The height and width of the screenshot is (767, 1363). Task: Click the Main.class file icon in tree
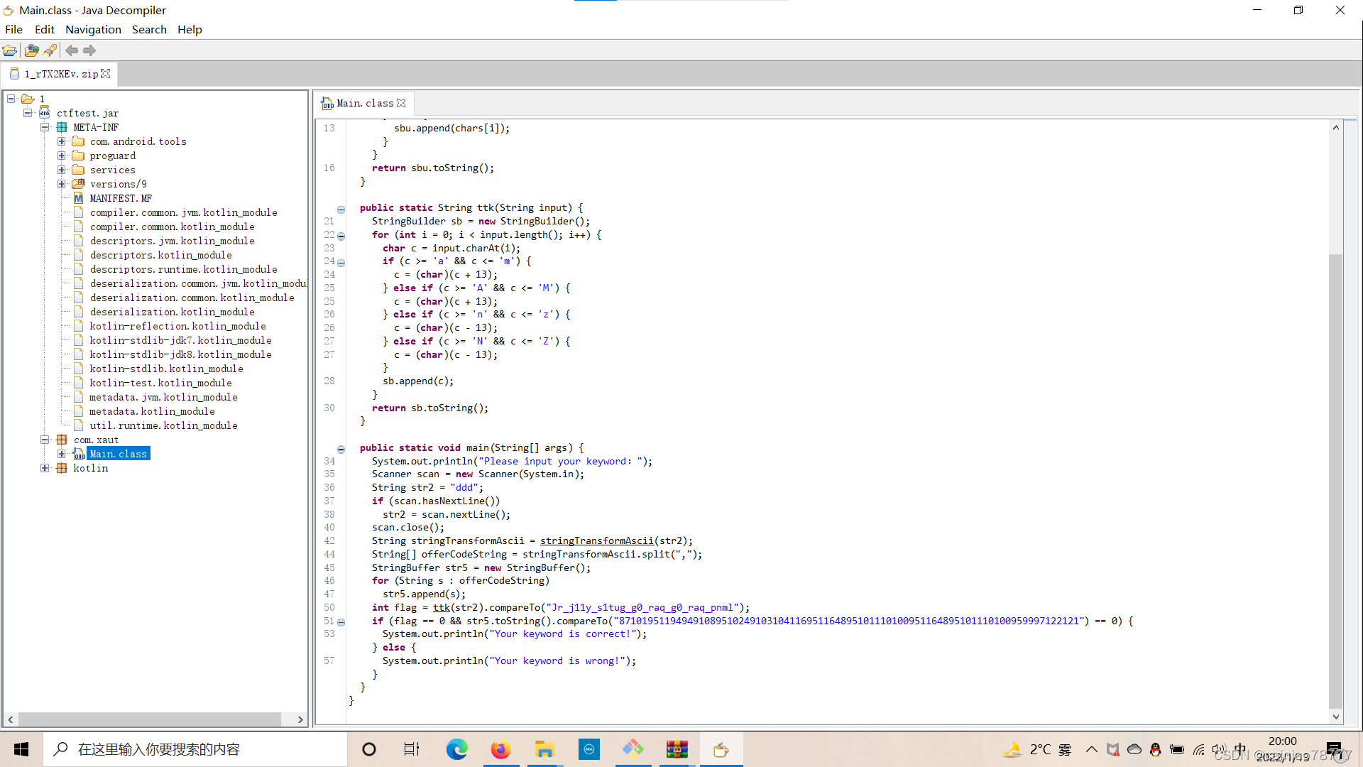click(79, 454)
